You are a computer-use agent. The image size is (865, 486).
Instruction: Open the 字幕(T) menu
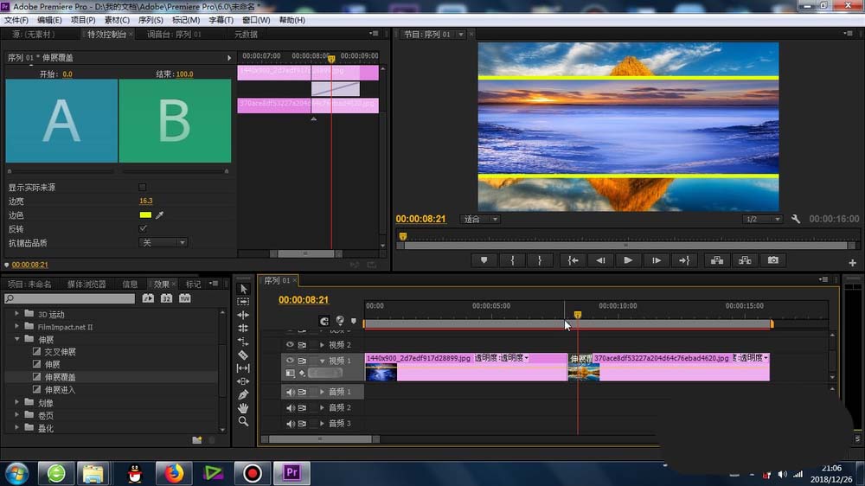(x=221, y=20)
